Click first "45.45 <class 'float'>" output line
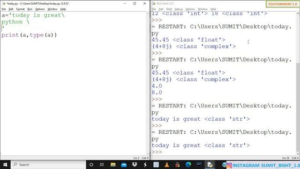Viewport: 300px width, 169px height. [188, 40]
